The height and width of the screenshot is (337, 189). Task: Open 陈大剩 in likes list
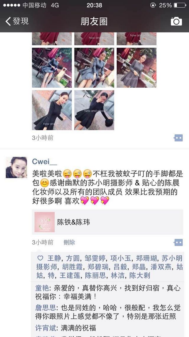[x=140, y=275]
